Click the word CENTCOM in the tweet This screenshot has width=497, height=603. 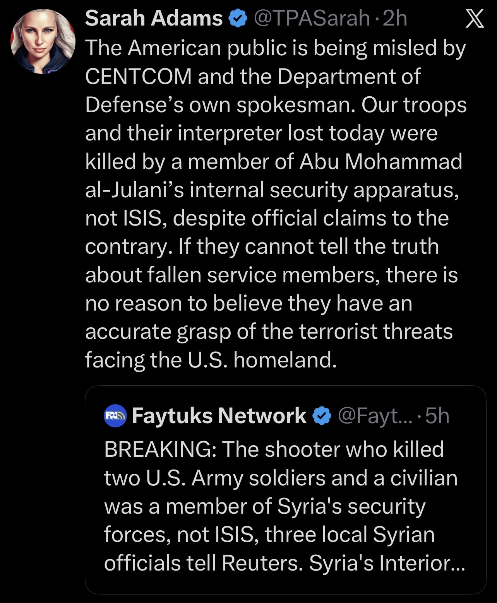[138, 77]
